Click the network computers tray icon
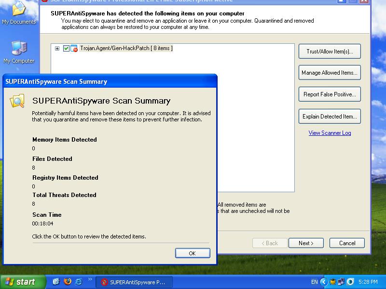386x289 pixels. click(x=341, y=282)
